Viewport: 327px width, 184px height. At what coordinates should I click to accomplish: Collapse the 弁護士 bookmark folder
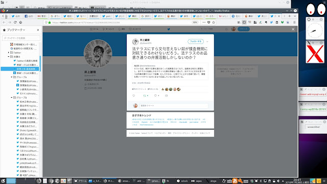(9, 57)
